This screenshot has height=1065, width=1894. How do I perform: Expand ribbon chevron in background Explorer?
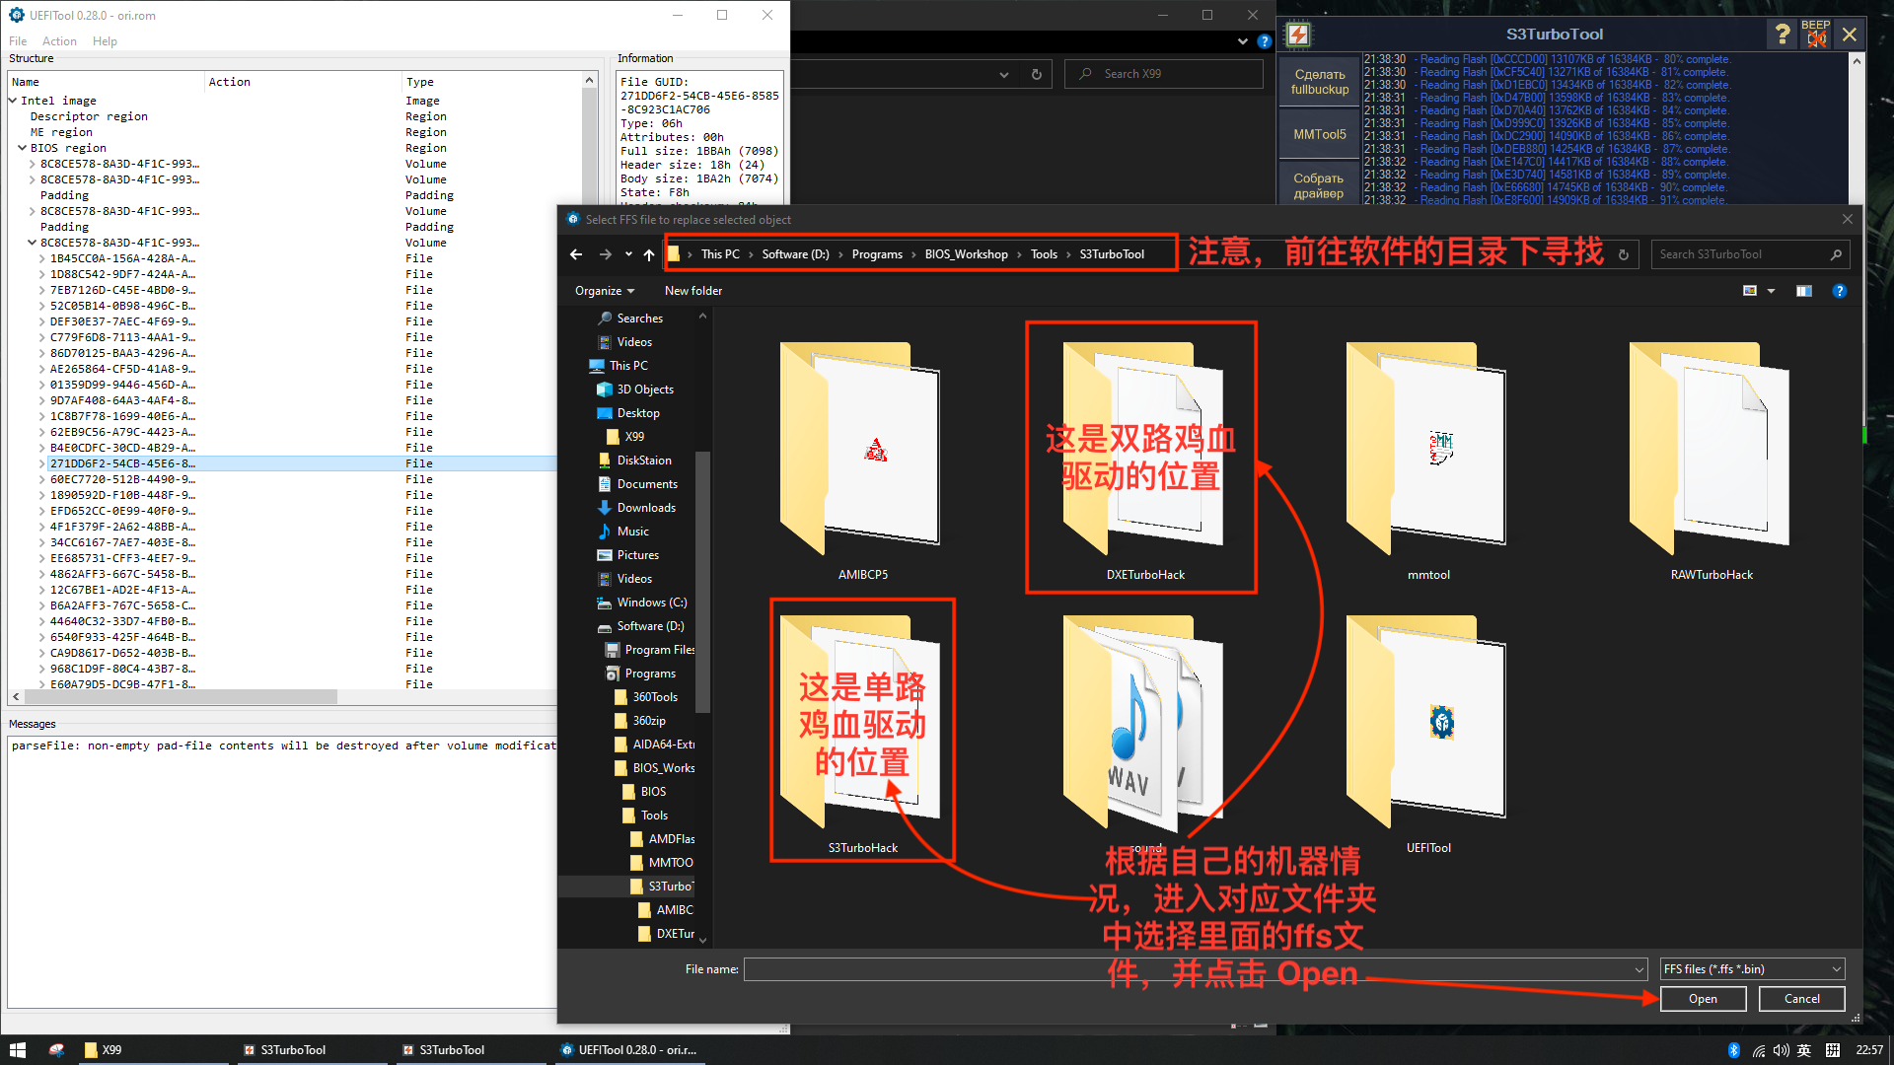(1242, 41)
